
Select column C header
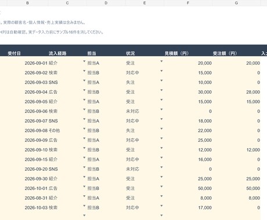coord(67,3)
